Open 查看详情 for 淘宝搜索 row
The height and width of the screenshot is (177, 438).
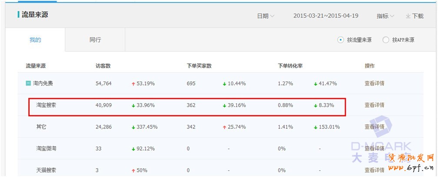pos(374,105)
